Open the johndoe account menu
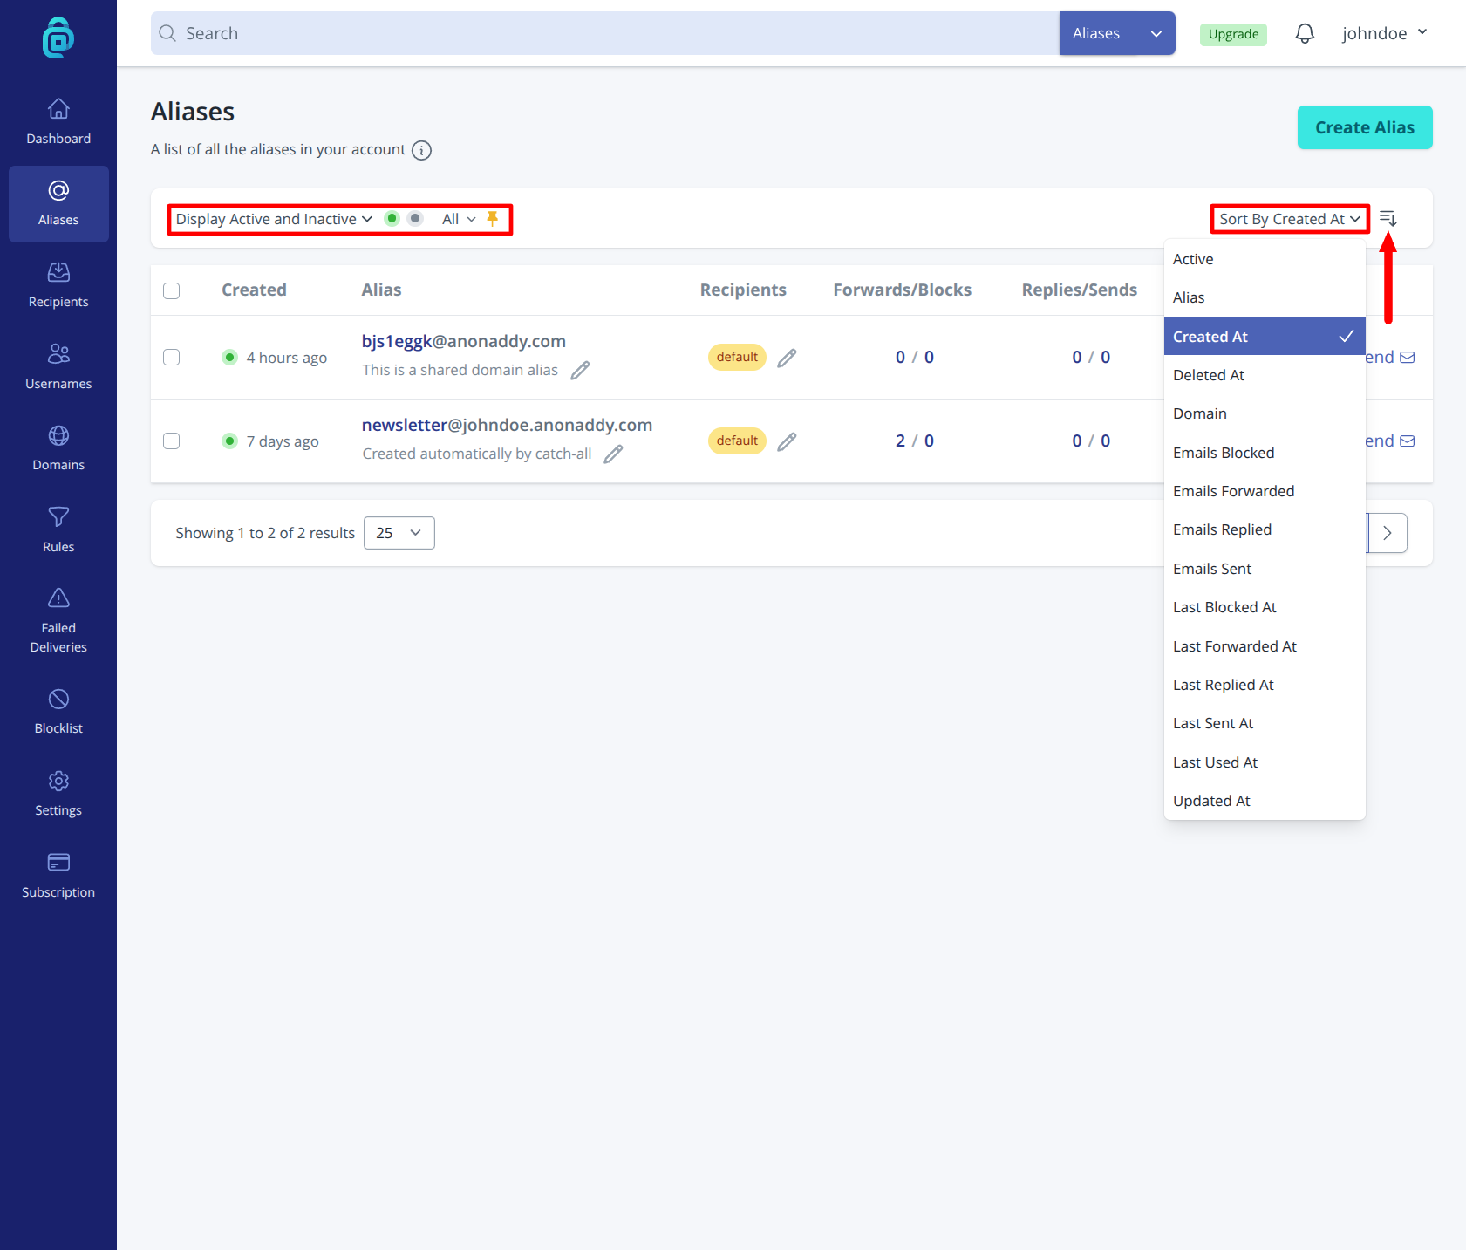Viewport: 1466px width, 1250px height. [x=1385, y=33]
